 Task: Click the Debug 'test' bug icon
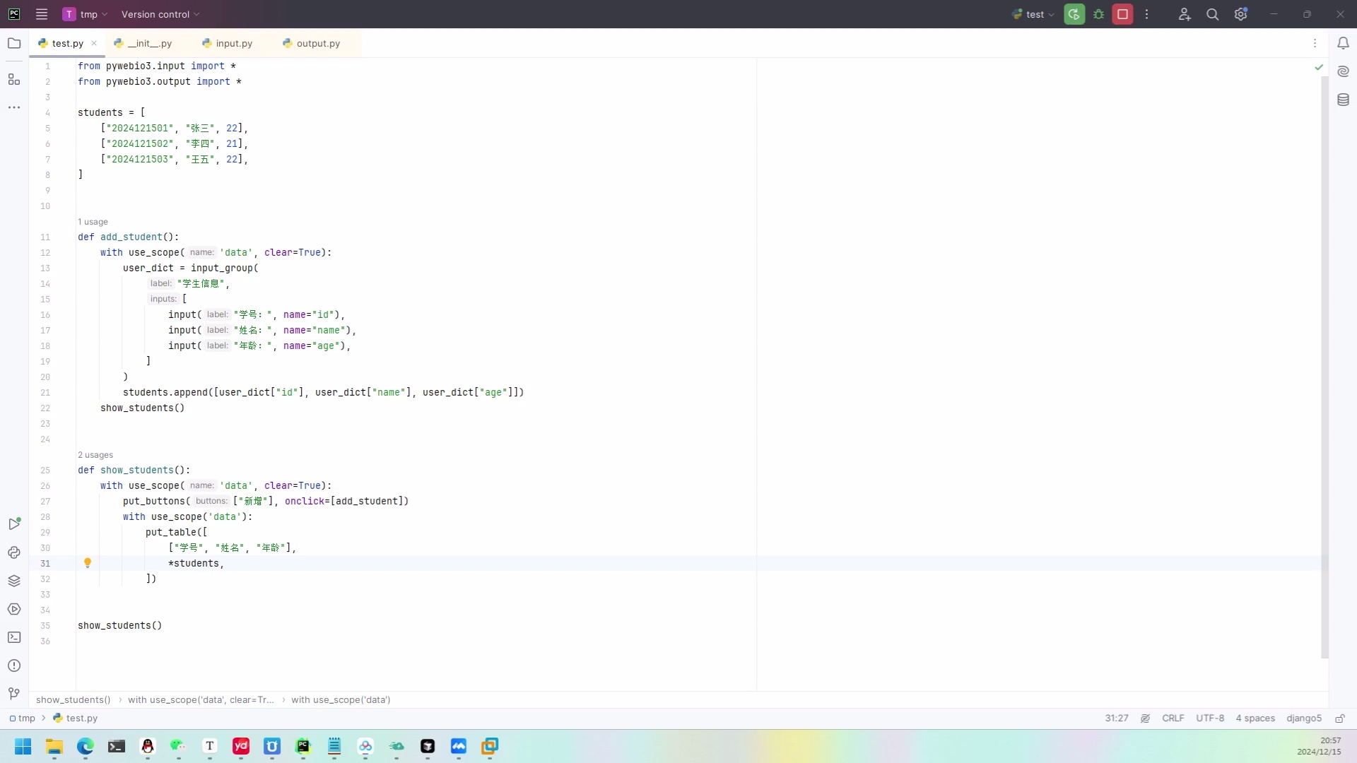(1098, 14)
